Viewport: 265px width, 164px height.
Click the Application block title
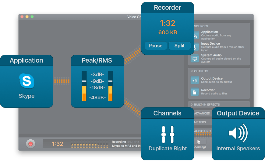[26, 60]
